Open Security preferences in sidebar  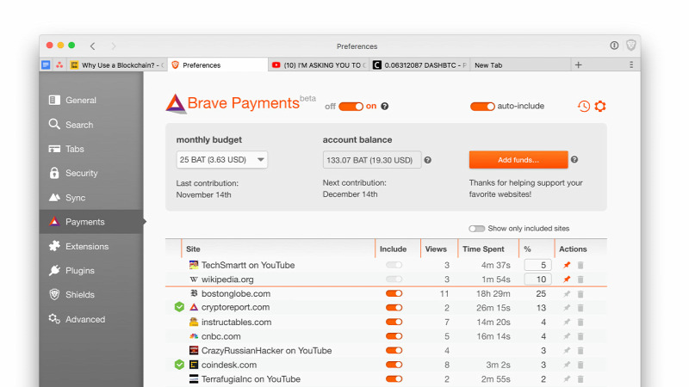pyautogui.click(x=73, y=173)
